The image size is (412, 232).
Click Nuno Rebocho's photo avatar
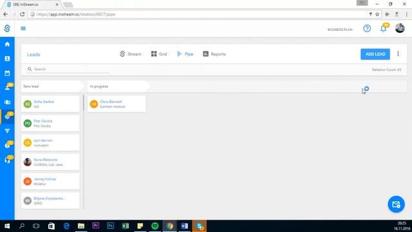point(28,162)
